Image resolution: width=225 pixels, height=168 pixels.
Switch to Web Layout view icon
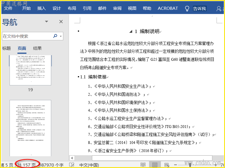click(x=166, y=165)
